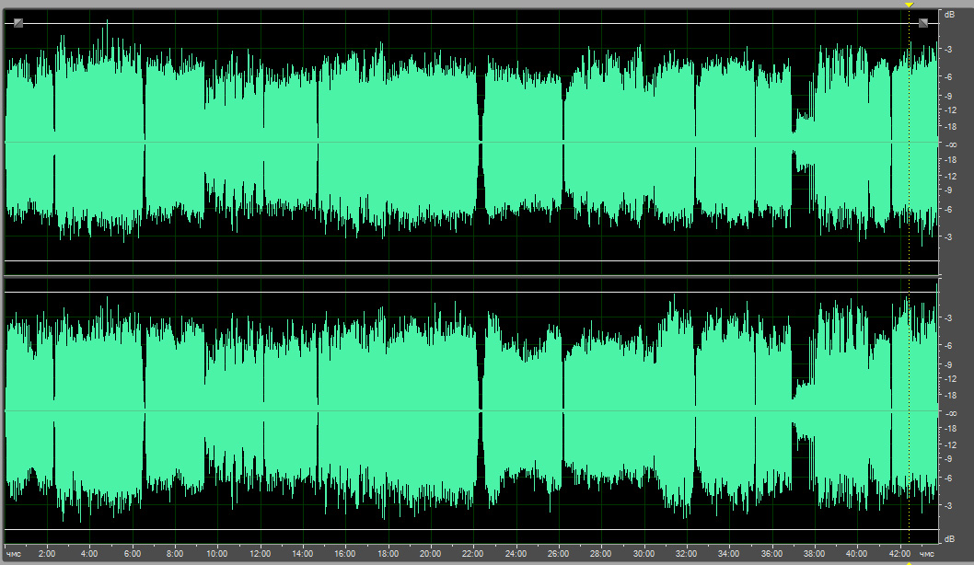
Task: Click the 10:00 mark on time ruler
Action: 217,554
